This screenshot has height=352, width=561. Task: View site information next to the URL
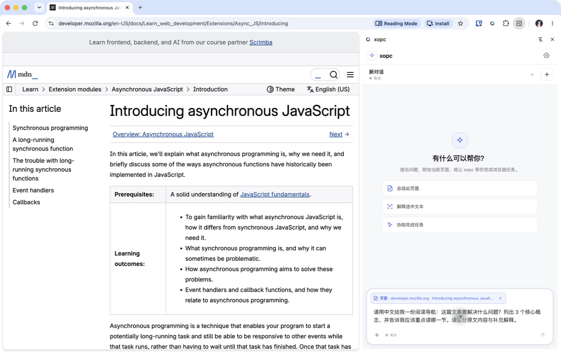point(51,23)
